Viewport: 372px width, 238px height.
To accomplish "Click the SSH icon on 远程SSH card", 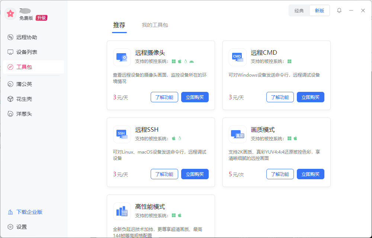I will pos(122,134).
